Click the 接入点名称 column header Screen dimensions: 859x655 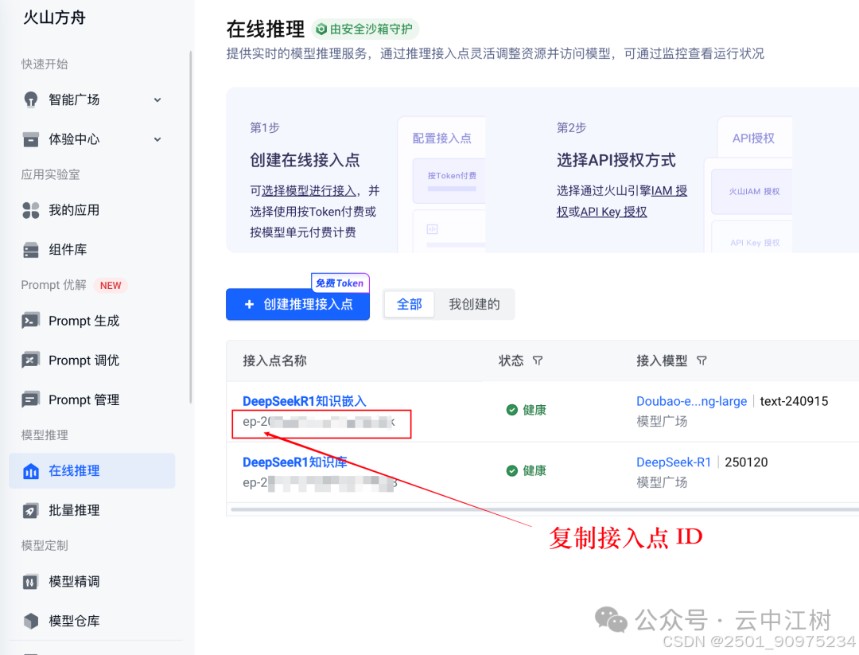pos(274,361)
